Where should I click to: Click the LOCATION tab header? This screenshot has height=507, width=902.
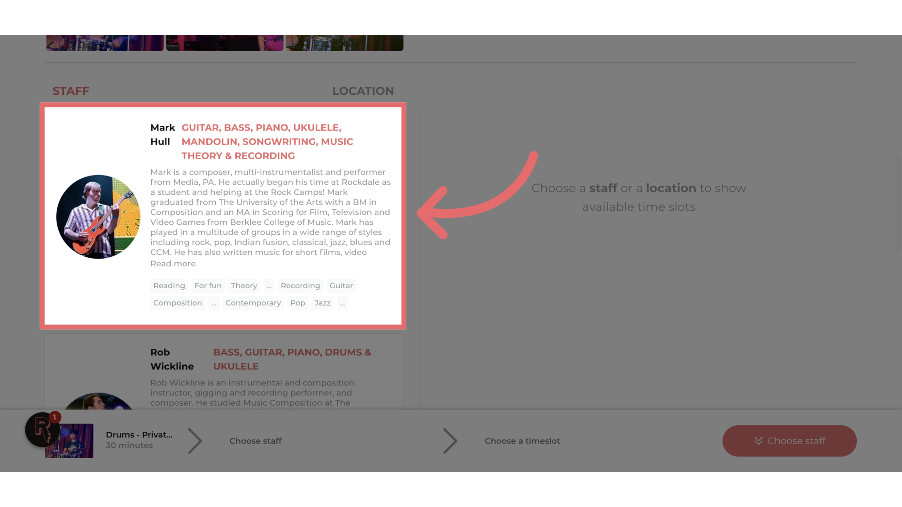tap(363, 91)
